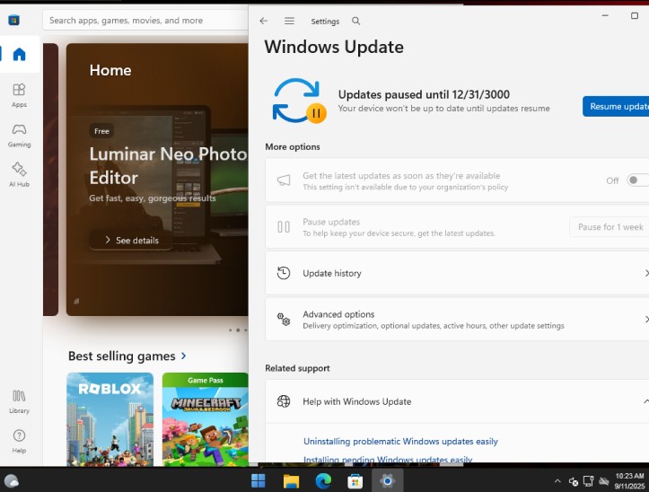Click Microsoft Store logo icon at top
The image size is (649, 492).
click(13, 20)
